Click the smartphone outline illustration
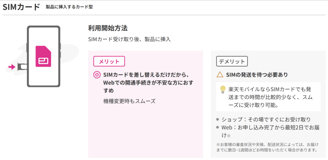Screen dimensions: 328x160 [44, 56]
